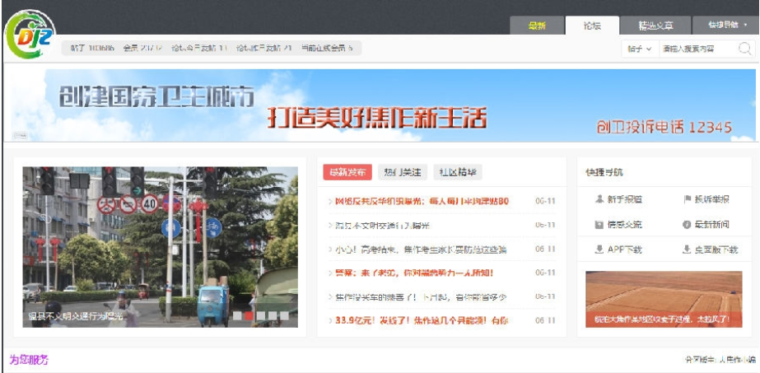
Task: Click the search magnifier icon
Action: (745, 49)
